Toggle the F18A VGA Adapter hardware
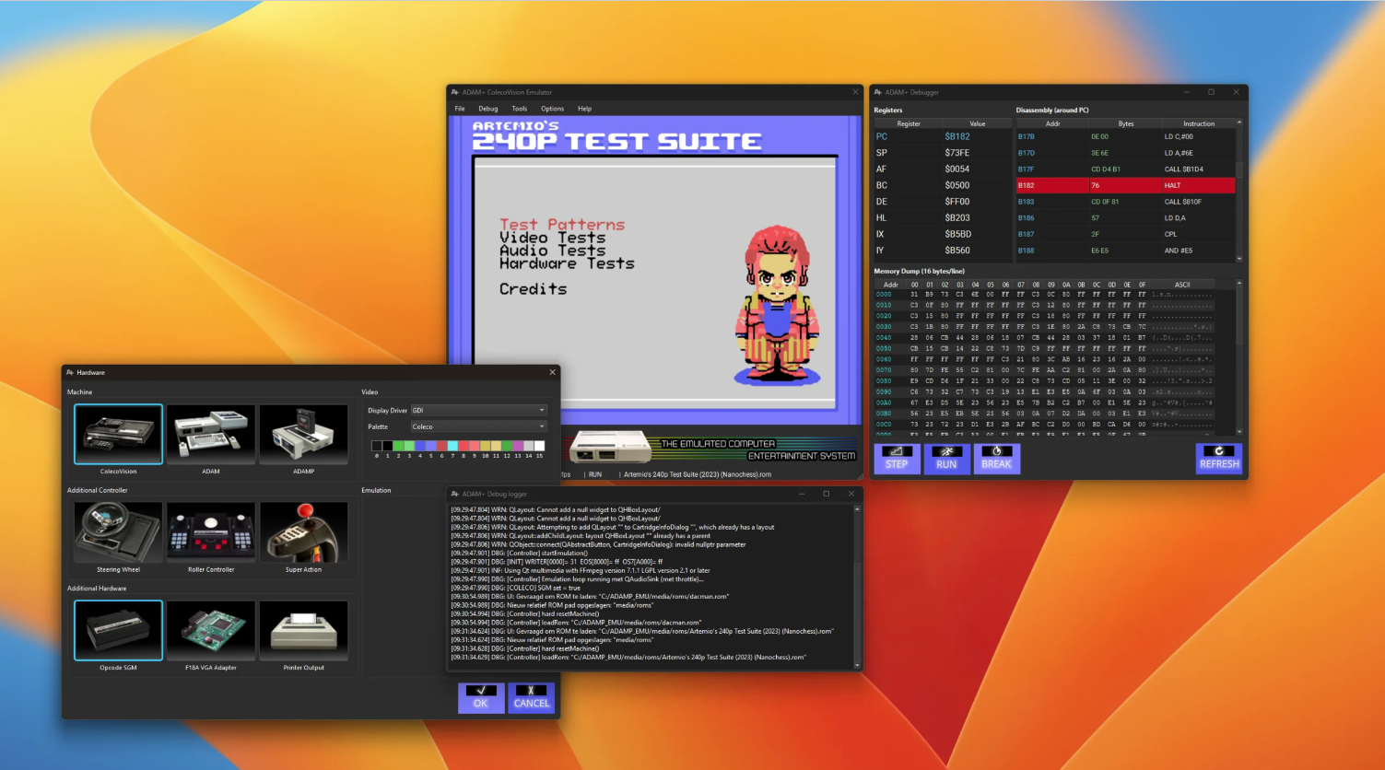Viewport: 1385px width, 770px height. pyautogui.click(x=211, y=630)
